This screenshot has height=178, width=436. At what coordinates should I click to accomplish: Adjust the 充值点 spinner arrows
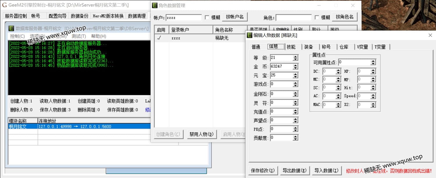pos(296,111)
